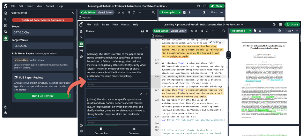This screenshot has width=303, height=138.
Task: Open file tree icon in front window sidebar
Action: click(81, 31)
